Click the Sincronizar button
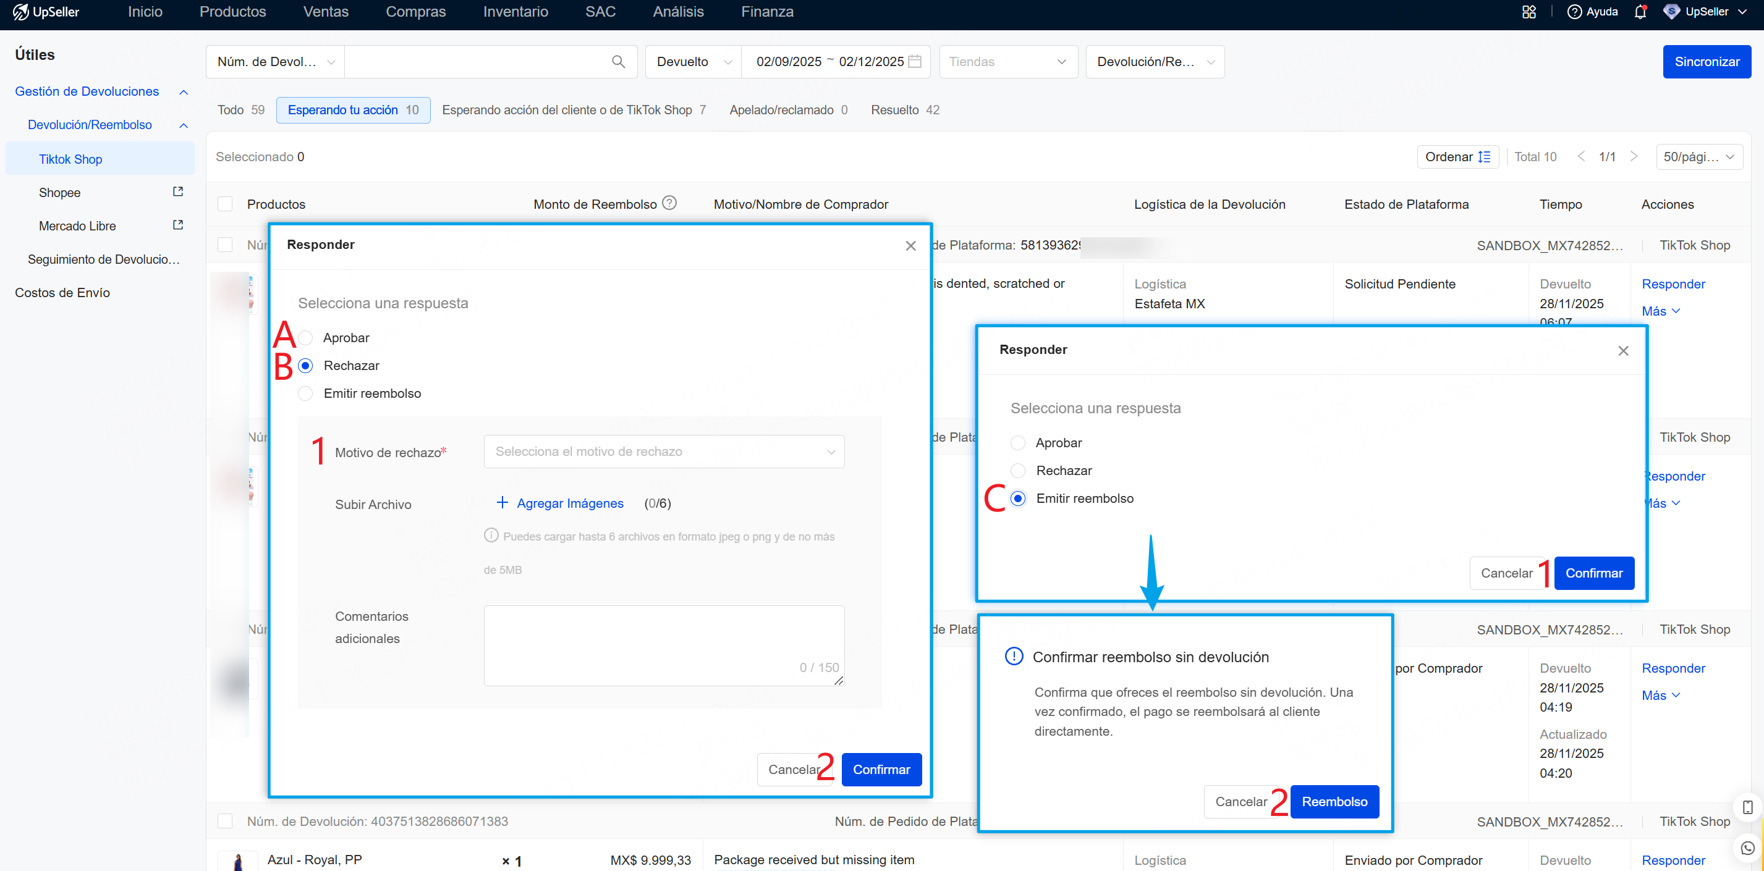 [1706, 62]
